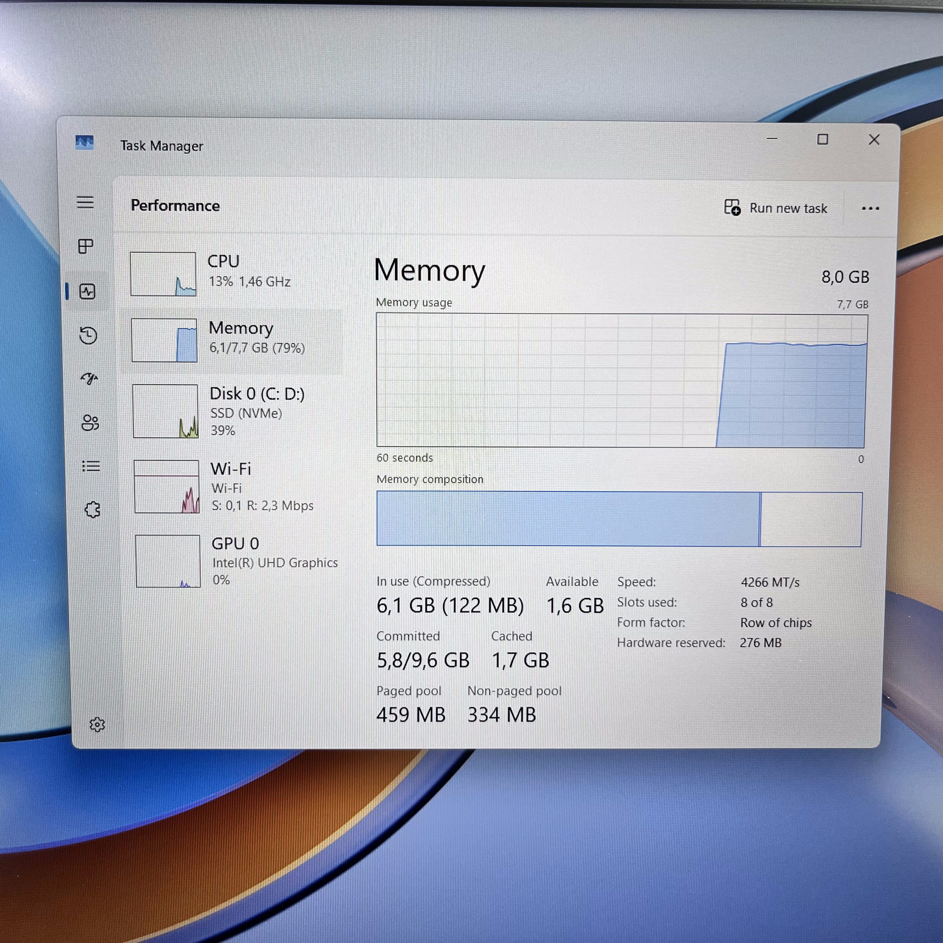Viewport: 943px width, 943px height.
Task: Click the Memory composition bar
Action: (x=618, y=519)
